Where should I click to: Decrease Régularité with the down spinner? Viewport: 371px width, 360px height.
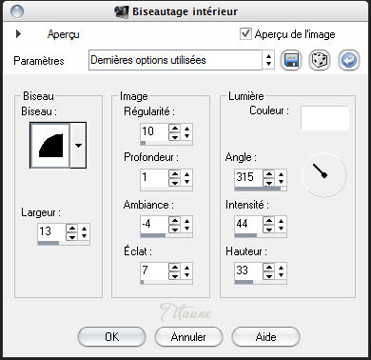point(174,136)
